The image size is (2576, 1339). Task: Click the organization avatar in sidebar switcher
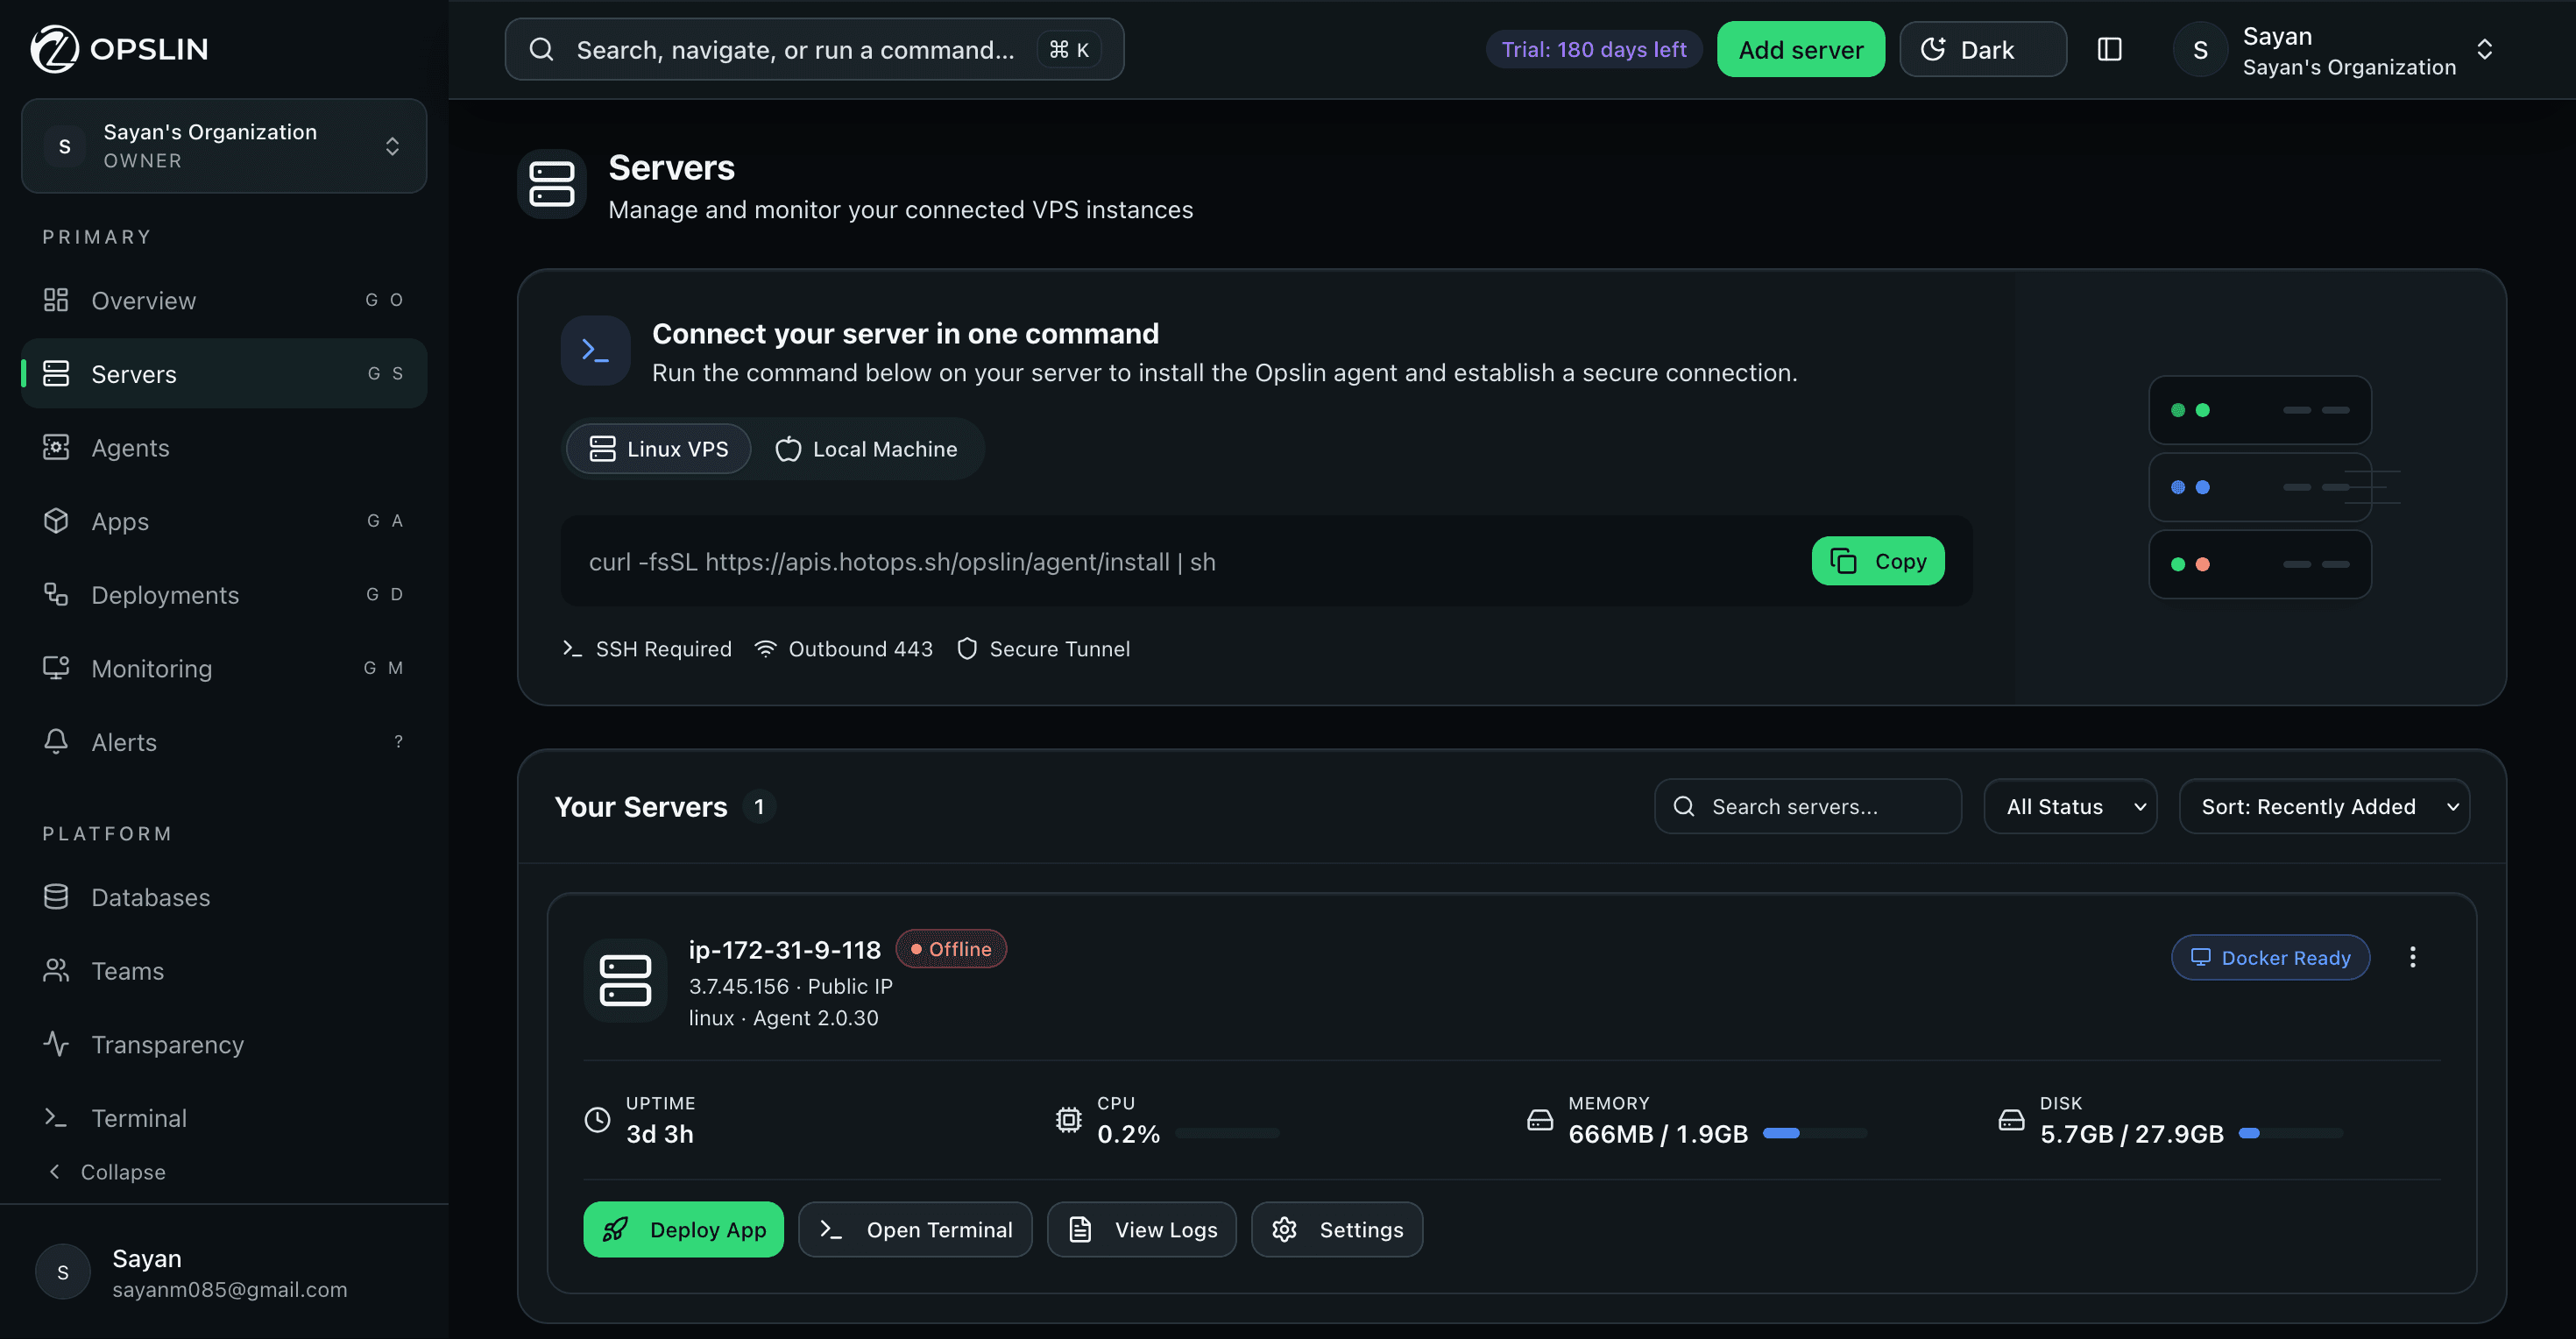65,146
